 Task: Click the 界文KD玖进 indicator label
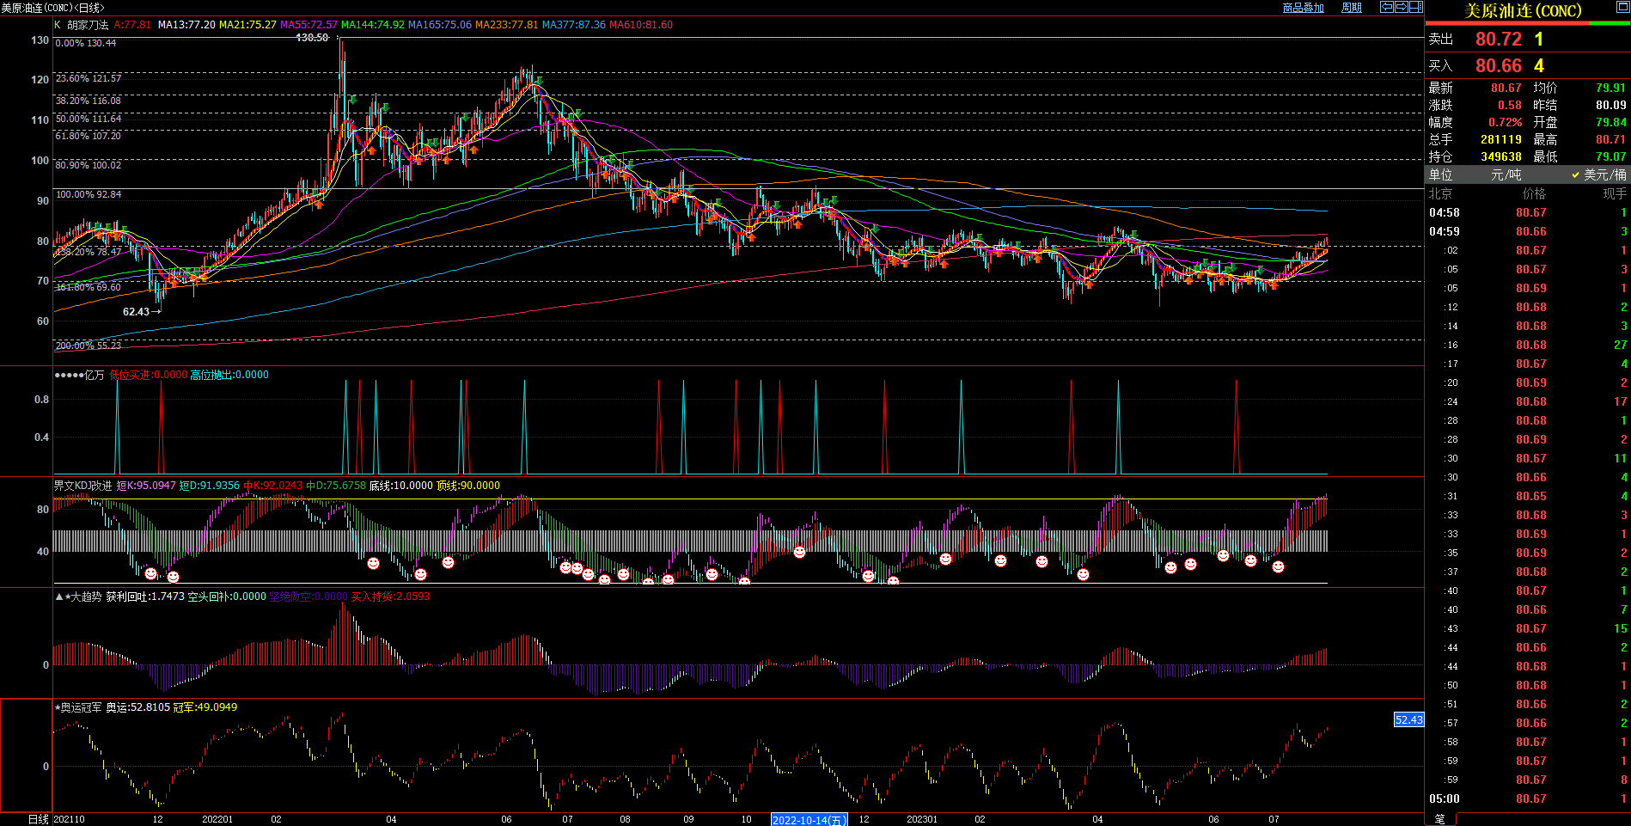pos(82,486)
